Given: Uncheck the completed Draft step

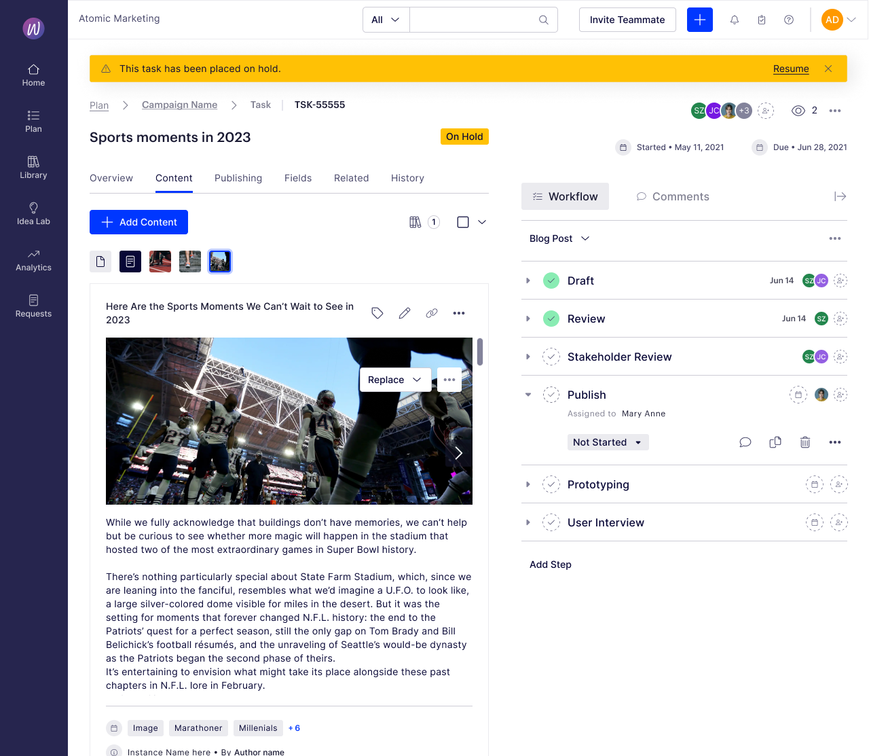Looking at the screenshot, I should click(x=551, y=281).
